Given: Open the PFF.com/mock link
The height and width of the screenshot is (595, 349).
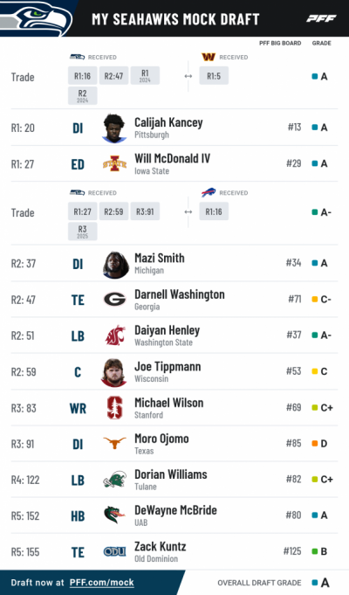Looking at the screenshot, I should pos(101,583).
